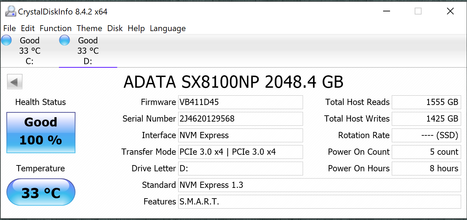Open the File menu

click(10, 28)
